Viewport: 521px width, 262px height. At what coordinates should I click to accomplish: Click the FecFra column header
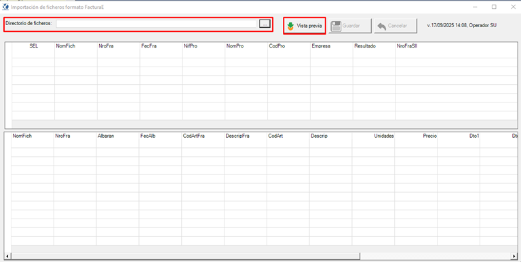click(161, 46)
